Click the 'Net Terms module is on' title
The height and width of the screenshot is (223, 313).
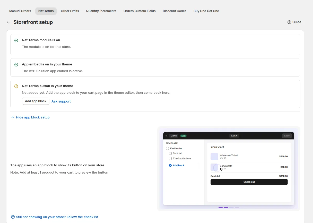coord(41,40)
